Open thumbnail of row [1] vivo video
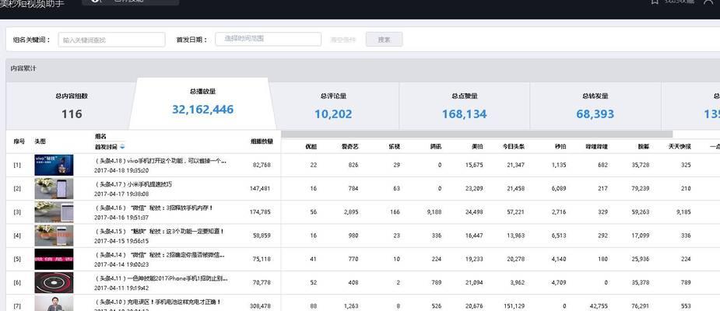720x311 pixels. (x=54, y=165)
